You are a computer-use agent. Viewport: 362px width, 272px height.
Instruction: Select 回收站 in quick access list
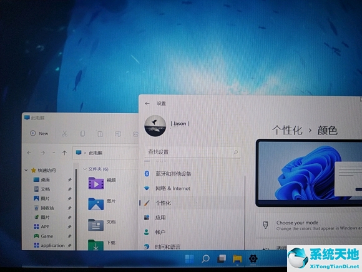click(47, 208)
